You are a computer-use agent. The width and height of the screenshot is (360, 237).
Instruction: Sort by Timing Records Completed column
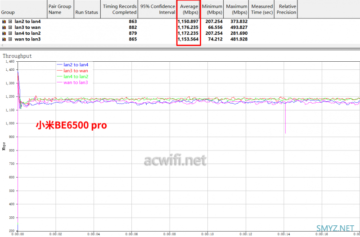click(119, 9)
